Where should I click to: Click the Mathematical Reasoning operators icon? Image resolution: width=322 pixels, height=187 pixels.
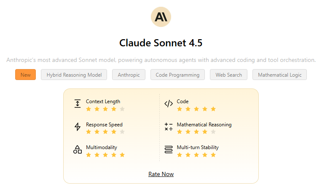[169, 127]
